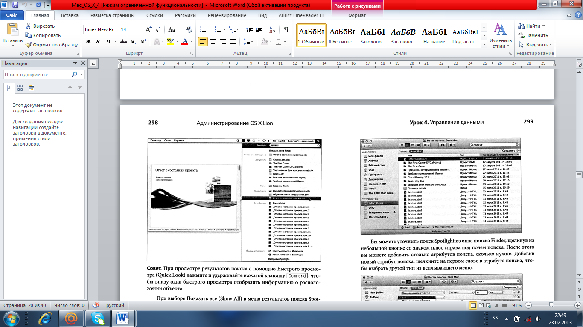Apply the Обычный style

pos(311,35)
